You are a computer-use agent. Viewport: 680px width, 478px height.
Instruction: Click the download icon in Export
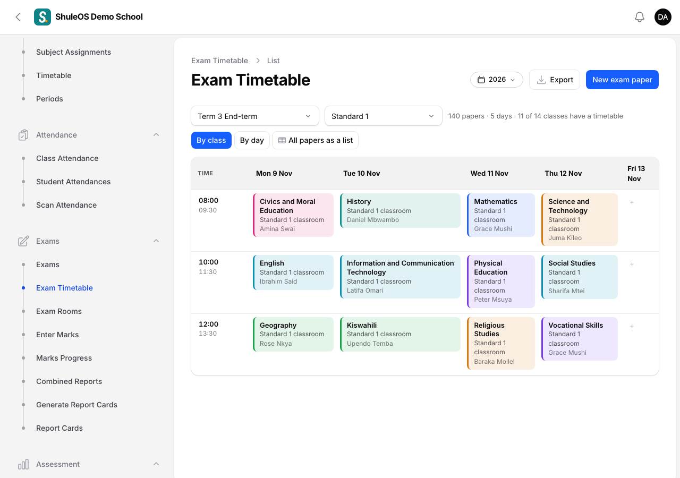coord(541,80)
